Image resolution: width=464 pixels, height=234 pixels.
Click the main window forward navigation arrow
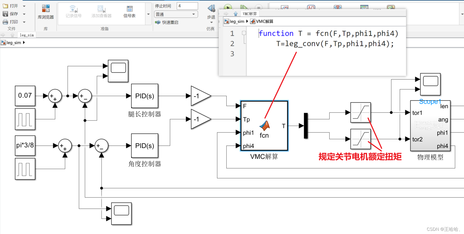[x=3, y=35]
